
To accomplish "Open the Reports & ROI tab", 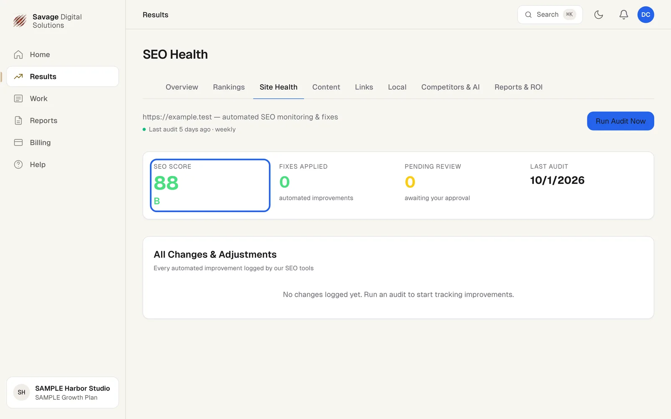I will point(518,87).
